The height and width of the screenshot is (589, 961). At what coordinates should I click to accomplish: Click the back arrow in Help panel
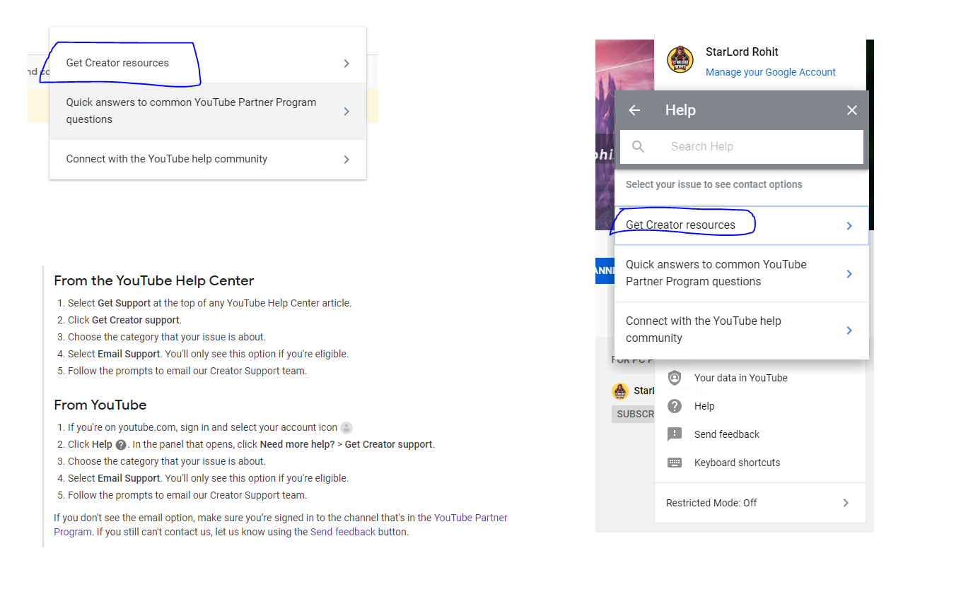(634, 110)
